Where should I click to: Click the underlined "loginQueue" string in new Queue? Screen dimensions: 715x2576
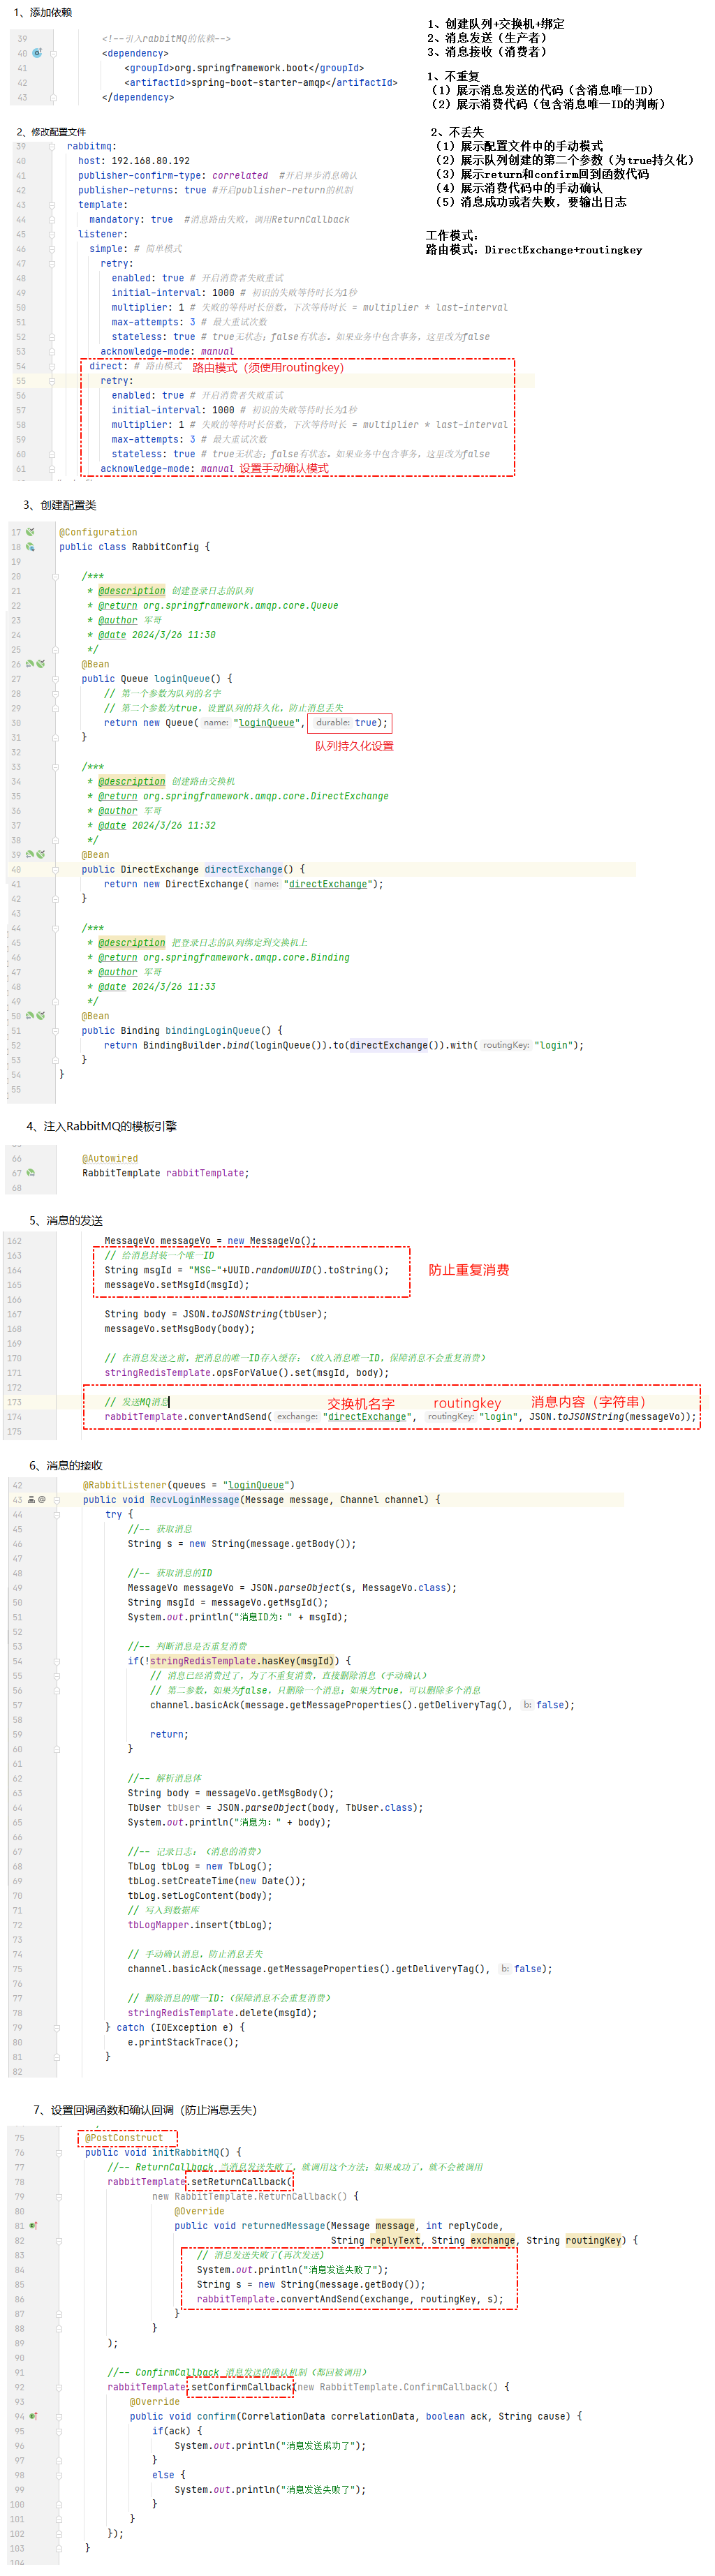267,723
